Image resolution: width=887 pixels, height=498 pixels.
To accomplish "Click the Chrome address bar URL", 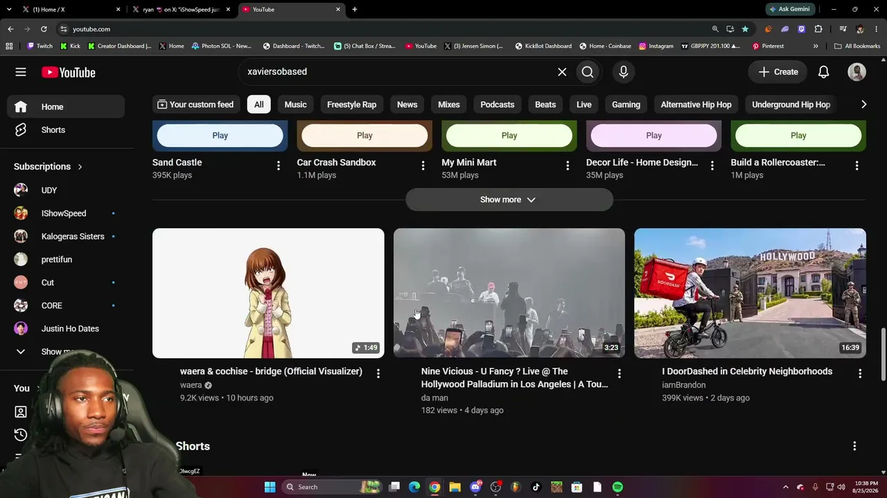I will (91, 29).
